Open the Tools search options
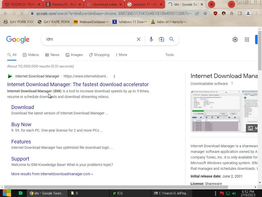This screenshot has height=197, width=262. (x=169, y=55)
